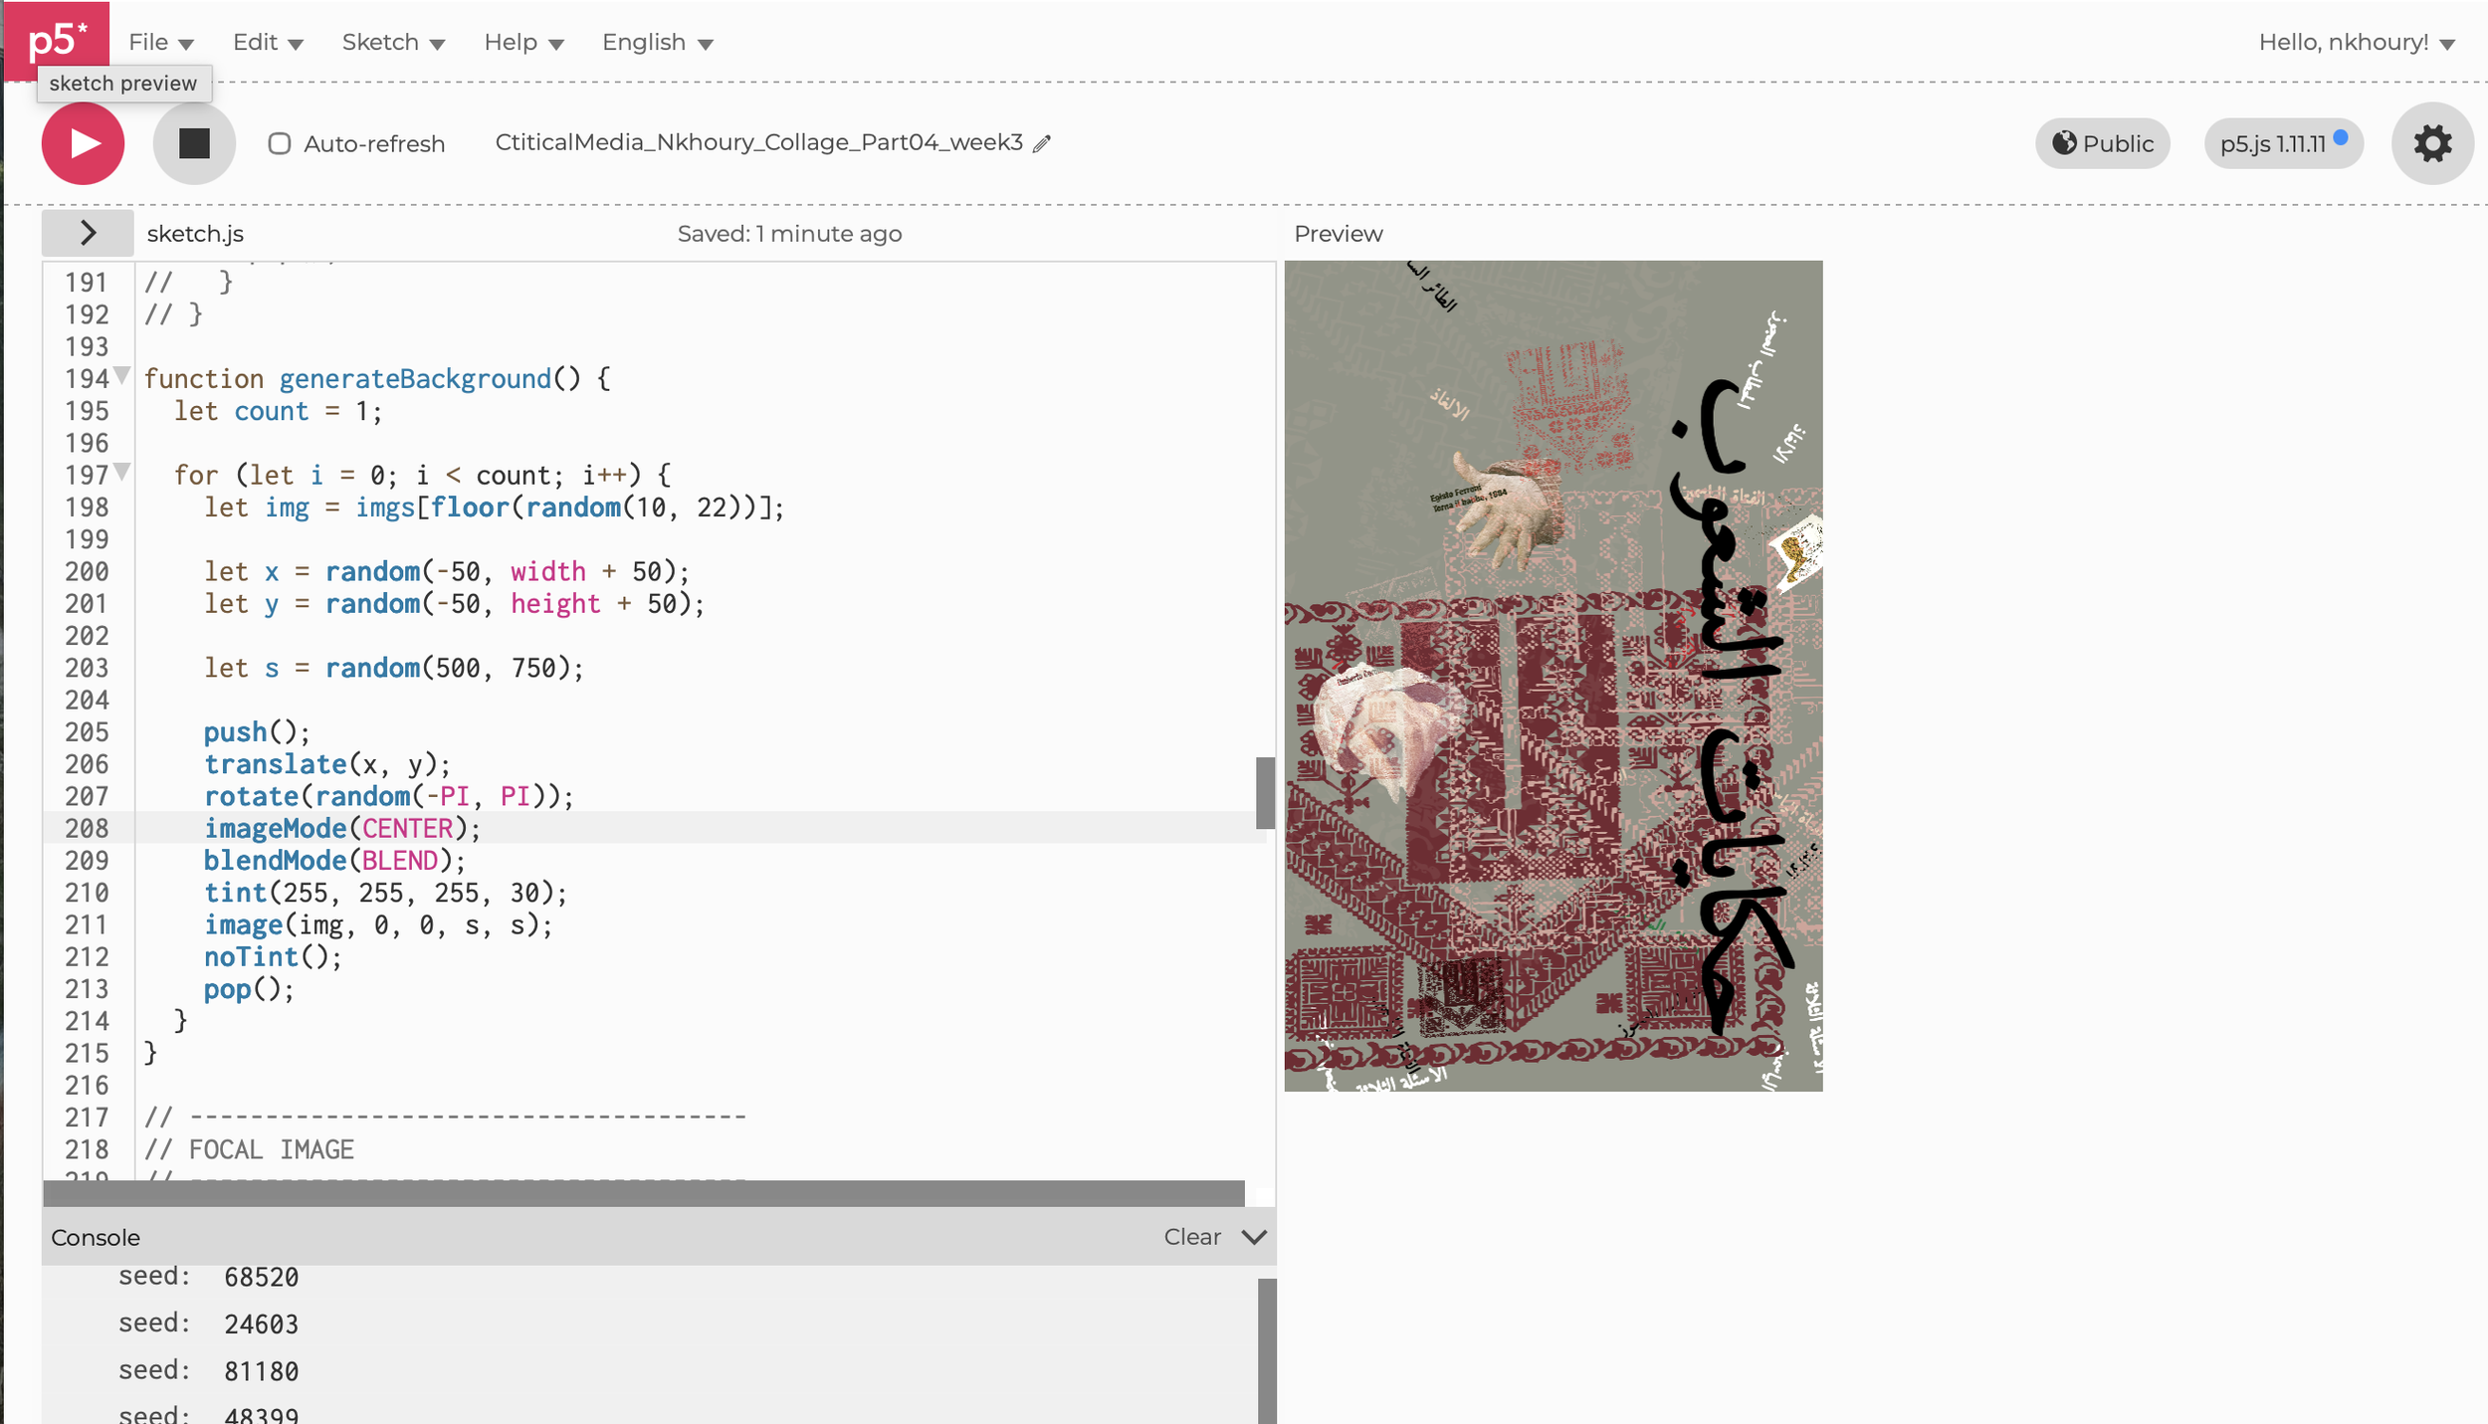Open the Edit menu
Screen dimensions: 2488x1424
point(268,42)
